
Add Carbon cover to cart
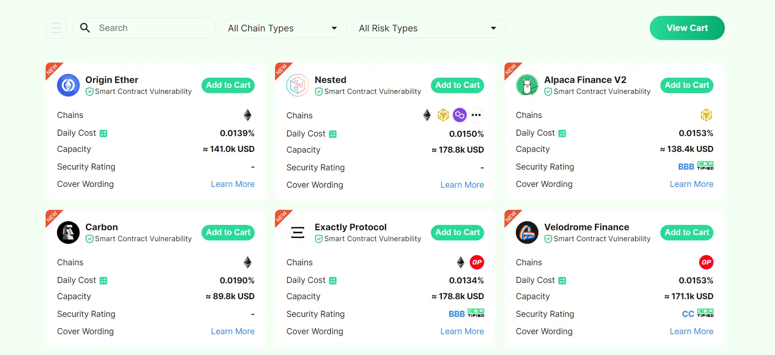[x=228, y=233]
